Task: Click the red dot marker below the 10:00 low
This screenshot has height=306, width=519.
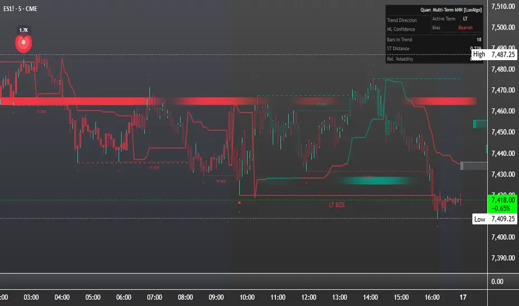Action: (x=239, y=203)
